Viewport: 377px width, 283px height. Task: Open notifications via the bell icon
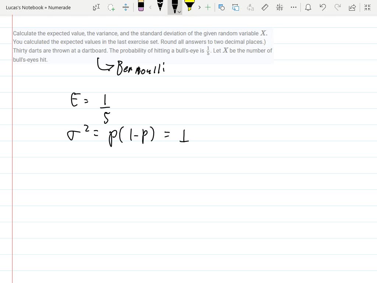click(308, 7)
